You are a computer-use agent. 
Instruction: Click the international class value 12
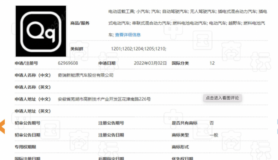212,63
